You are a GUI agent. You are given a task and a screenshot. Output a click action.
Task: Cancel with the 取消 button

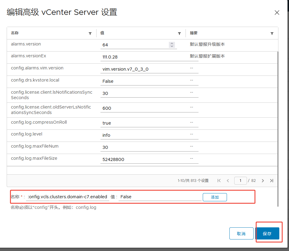(241, 233)
